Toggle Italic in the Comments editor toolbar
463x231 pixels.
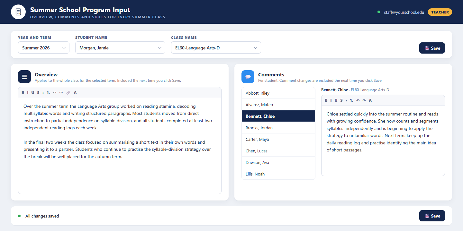(331, 100)
